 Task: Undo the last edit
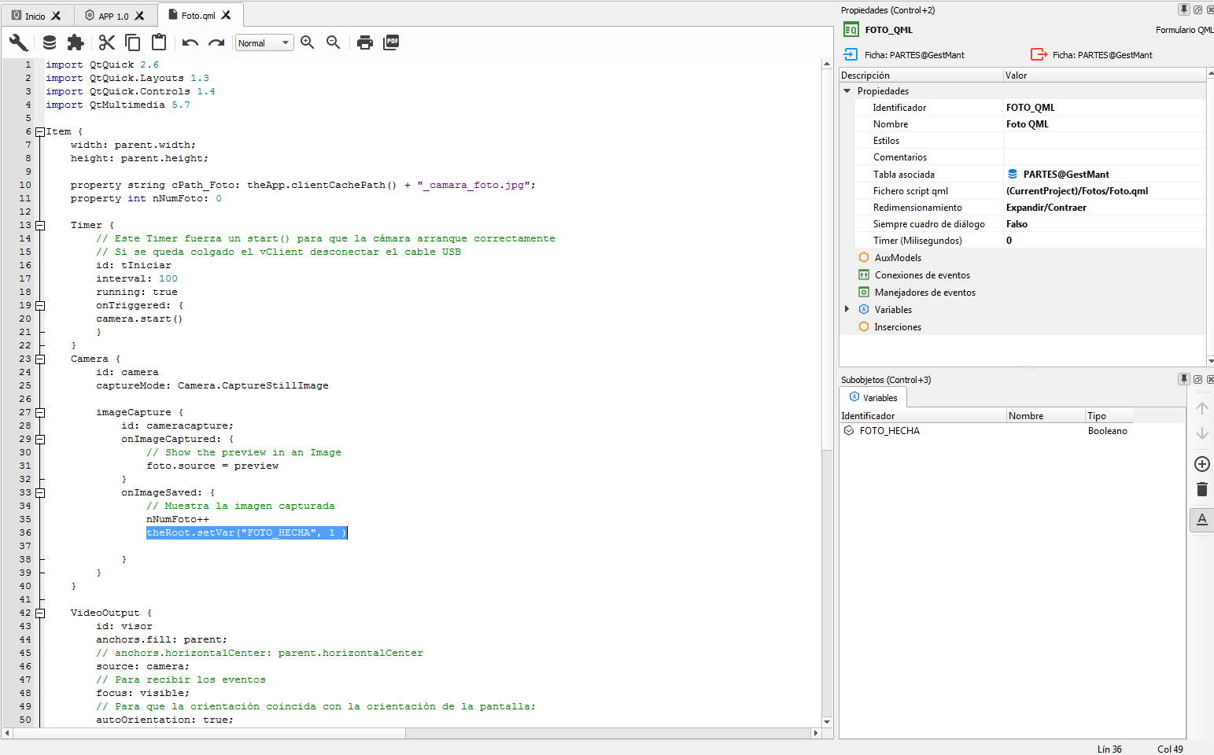[190, 42]
